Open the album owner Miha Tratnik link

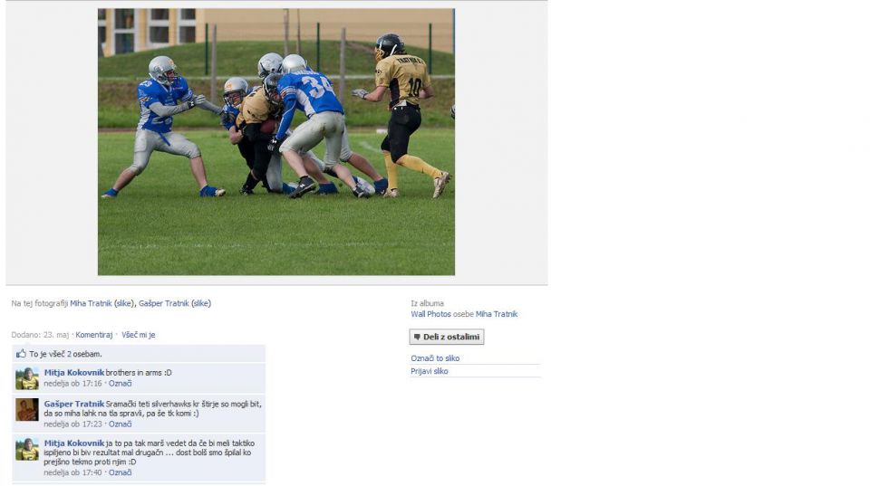(x=497, y=314)
